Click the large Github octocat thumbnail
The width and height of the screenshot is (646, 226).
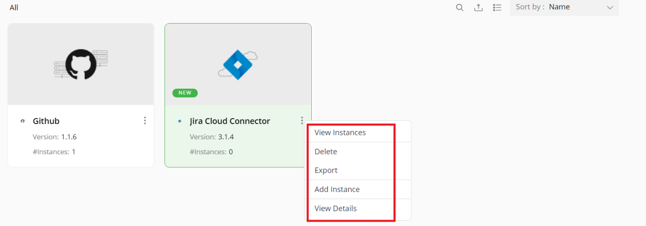pyautogui.click(x=81, y=64)
